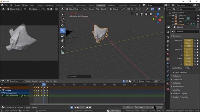Open the Keying popover
The width and height of the screenshot is (200, 112).
21,107
